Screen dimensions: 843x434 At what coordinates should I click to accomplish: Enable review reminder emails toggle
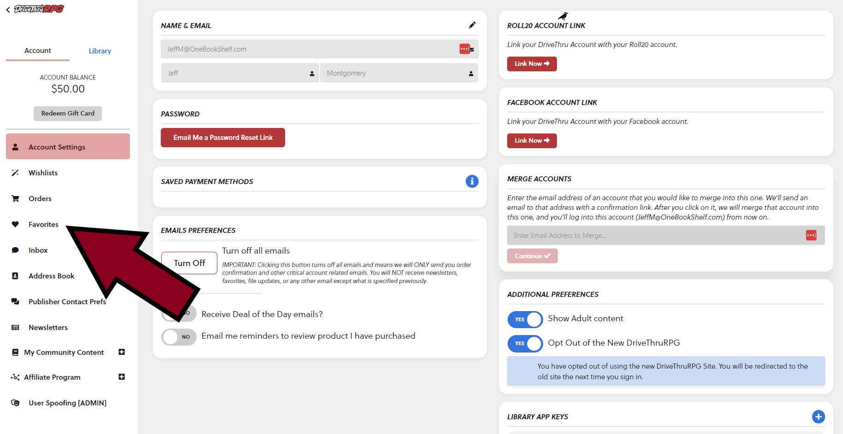(179, 337)
